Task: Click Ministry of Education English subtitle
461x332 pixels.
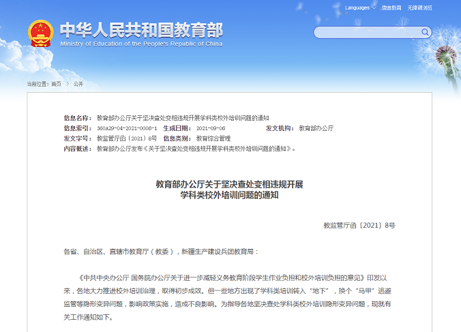Action: (141, 44)
